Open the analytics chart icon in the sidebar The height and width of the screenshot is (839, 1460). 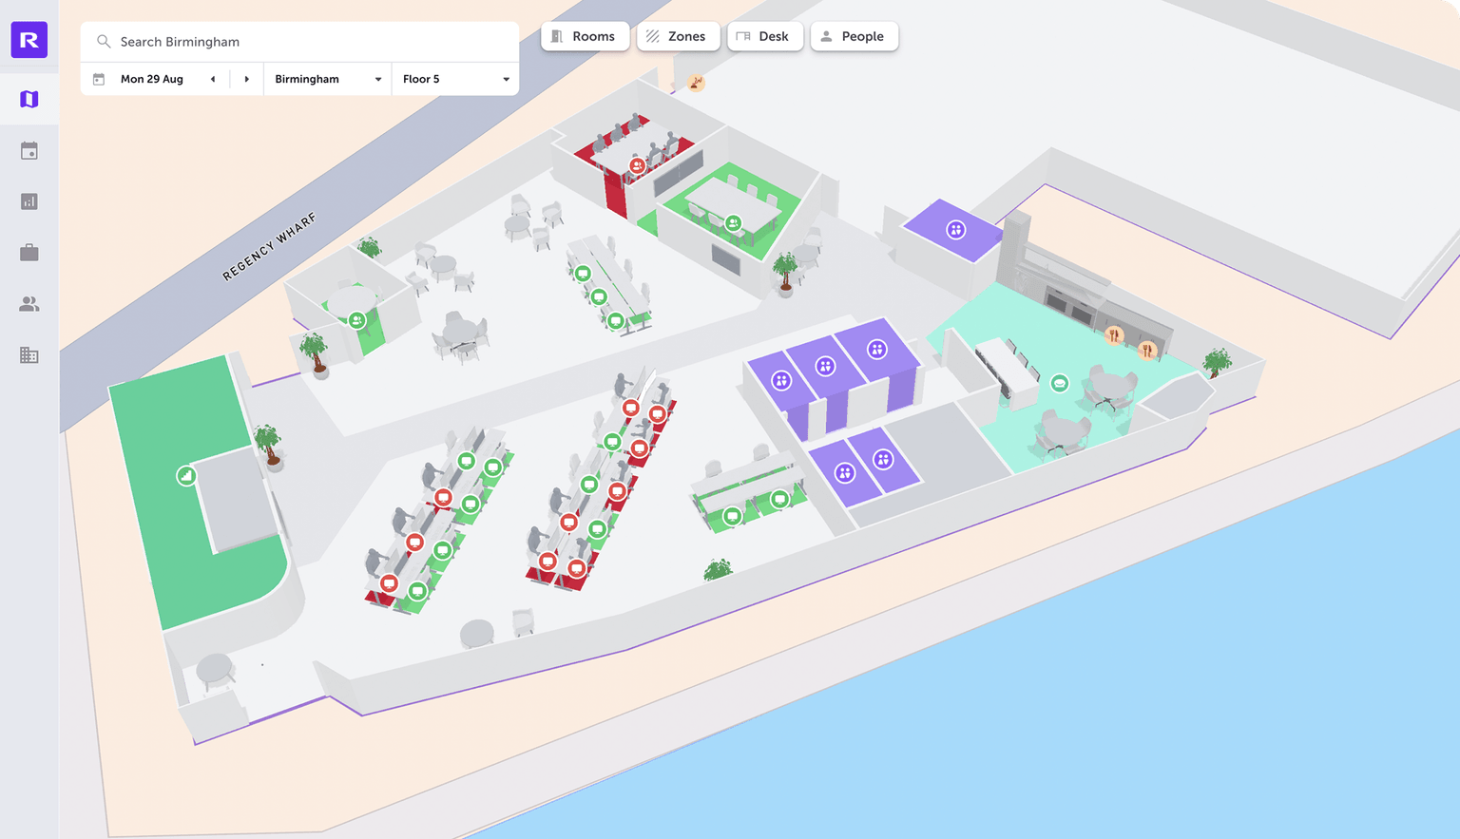pos(29,200)
